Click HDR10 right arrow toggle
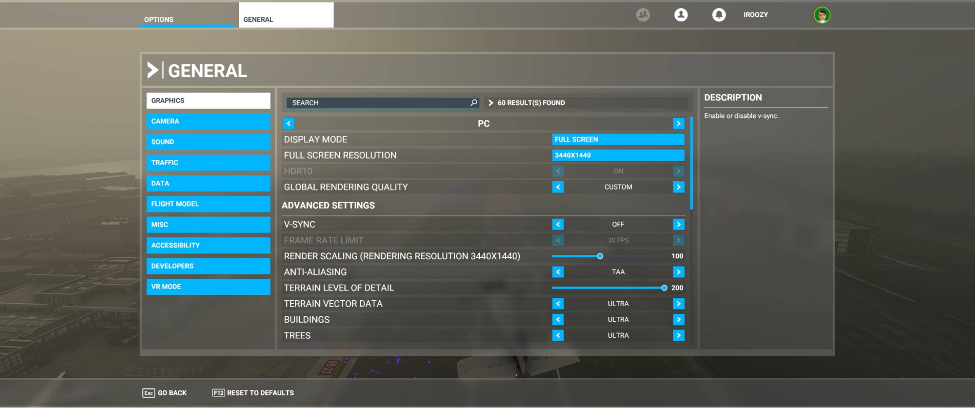Viewport: 975px width, 408px height. (678, 171)
